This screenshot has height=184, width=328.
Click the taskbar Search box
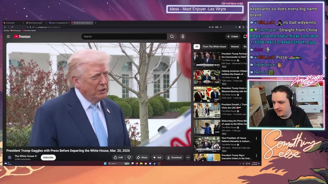tap(118, 164)
